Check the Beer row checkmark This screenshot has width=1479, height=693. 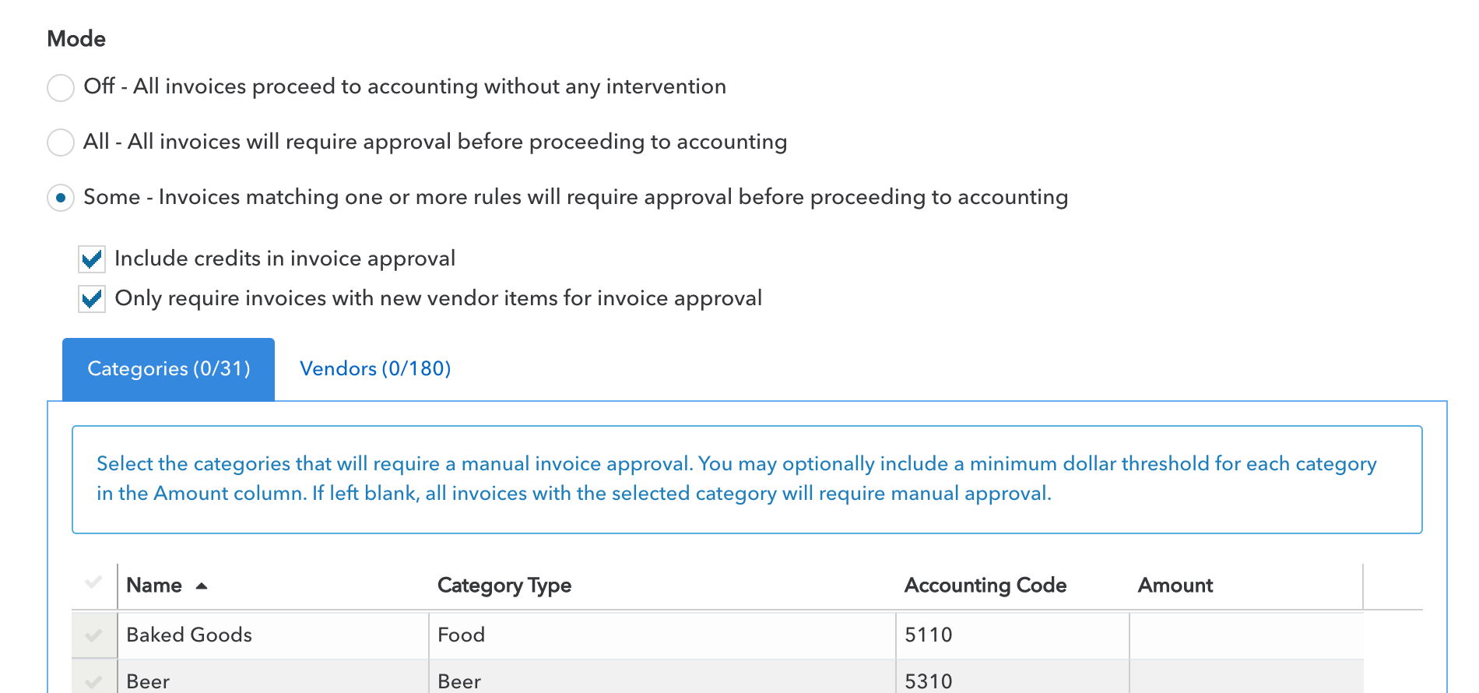point(93,681)
